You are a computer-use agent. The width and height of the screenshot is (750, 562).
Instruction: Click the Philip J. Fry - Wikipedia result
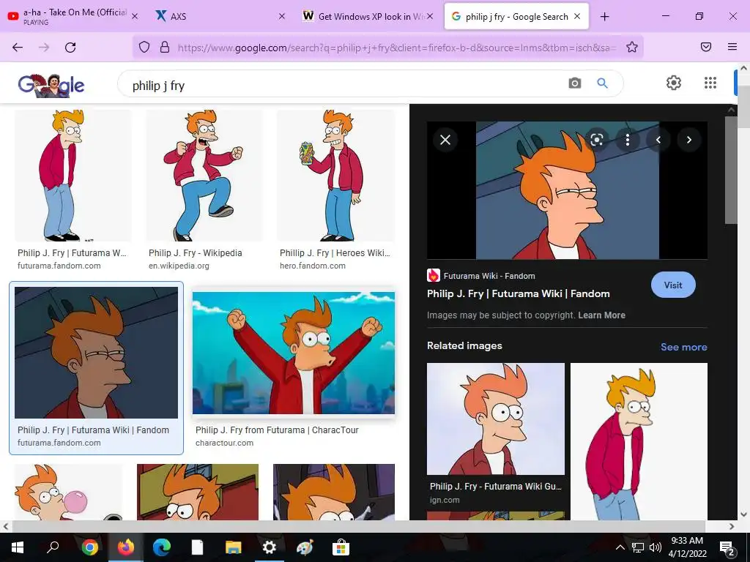click(x=195, y=252)
